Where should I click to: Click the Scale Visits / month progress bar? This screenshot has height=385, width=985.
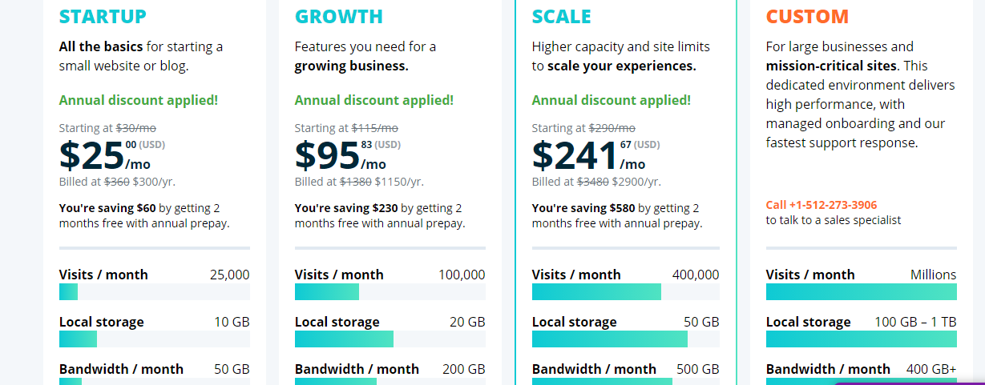point(626,291)
